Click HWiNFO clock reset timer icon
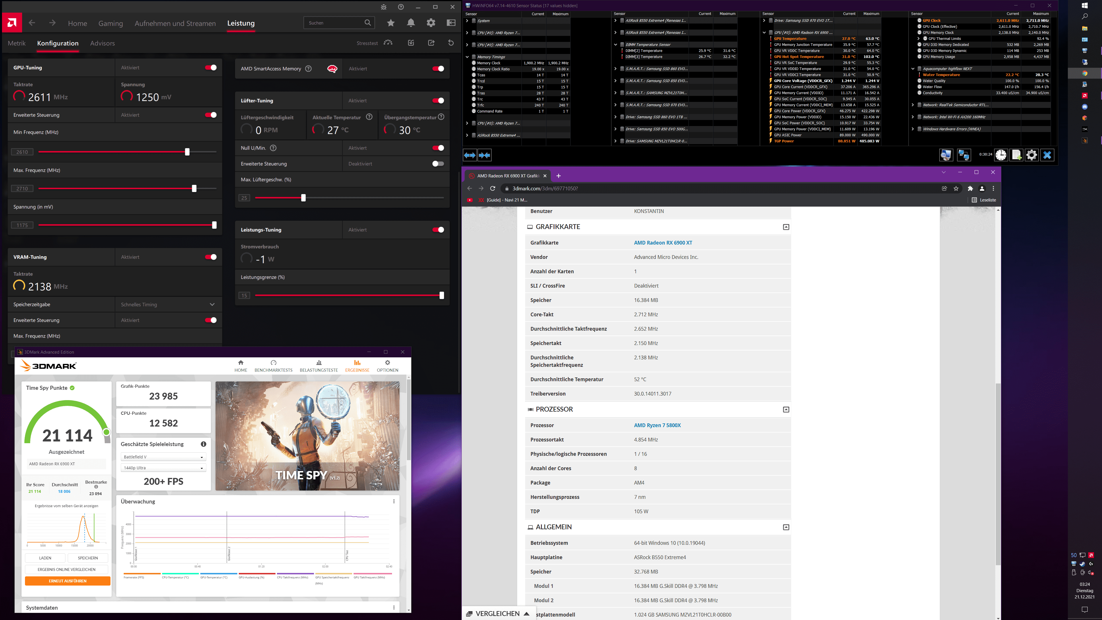Image resolution: width=1102 pixels, height=620 pixels. pos(1001,155)
